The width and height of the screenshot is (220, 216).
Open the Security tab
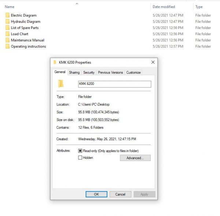(89, 72)
